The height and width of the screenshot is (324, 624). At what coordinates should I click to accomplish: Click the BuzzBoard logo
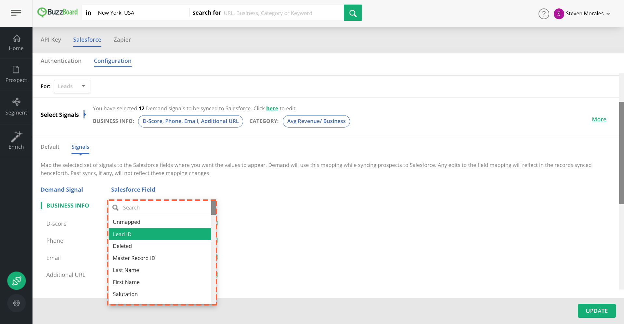pyautogui.click(x=58, y=12)
